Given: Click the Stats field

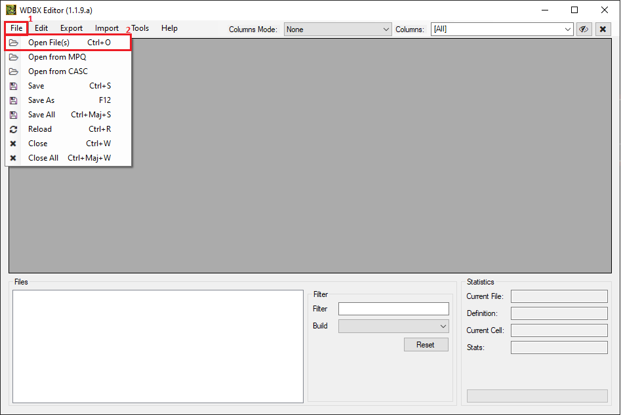Looking at the screenshot, I should (x=559, y=347).
